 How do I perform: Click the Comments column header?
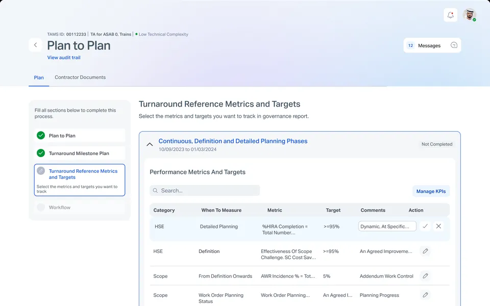click(x=373, y=210)
